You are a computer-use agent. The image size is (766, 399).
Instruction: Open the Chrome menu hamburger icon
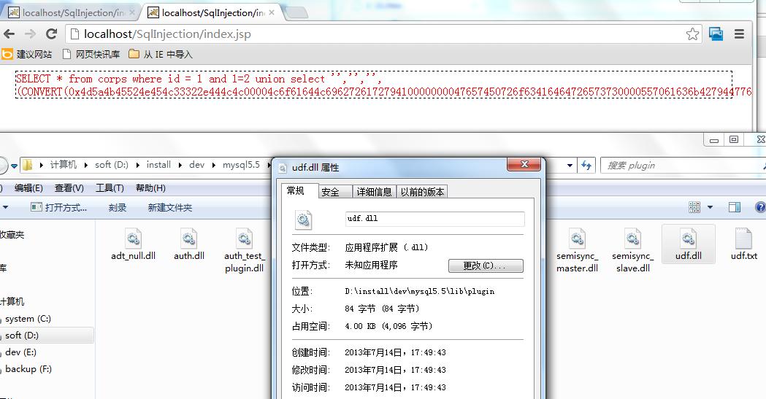(x=739, y=34)
